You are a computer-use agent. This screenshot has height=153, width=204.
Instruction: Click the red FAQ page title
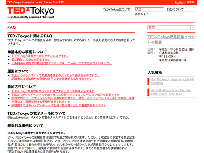coord(11,28)
